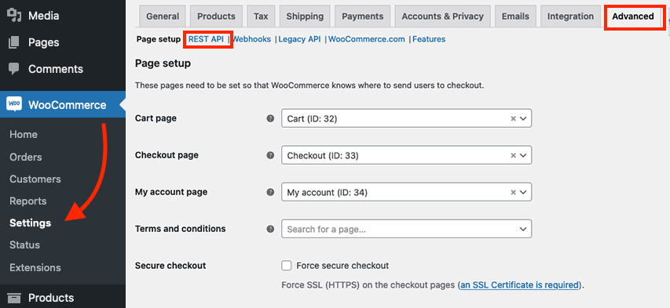Click the Page setup heading
The image size is (670, 308).
(x=163, y=63)
